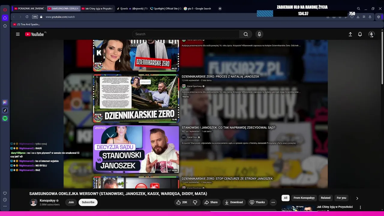Open sidebar three-dots more options

pos(5,206)
